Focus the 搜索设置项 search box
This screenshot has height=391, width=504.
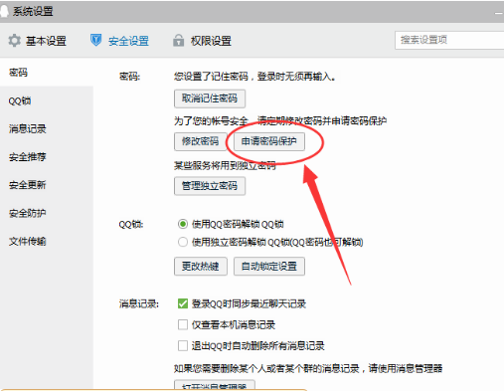point(449,40)
